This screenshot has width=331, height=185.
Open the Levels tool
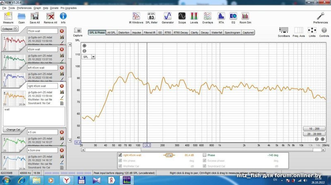pos(194,16)
